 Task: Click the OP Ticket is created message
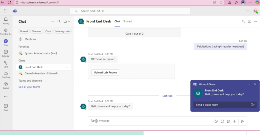pos(103,59)
